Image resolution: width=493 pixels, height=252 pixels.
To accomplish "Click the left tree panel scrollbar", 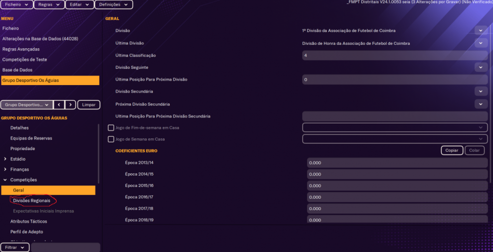I will pos(99,154).
